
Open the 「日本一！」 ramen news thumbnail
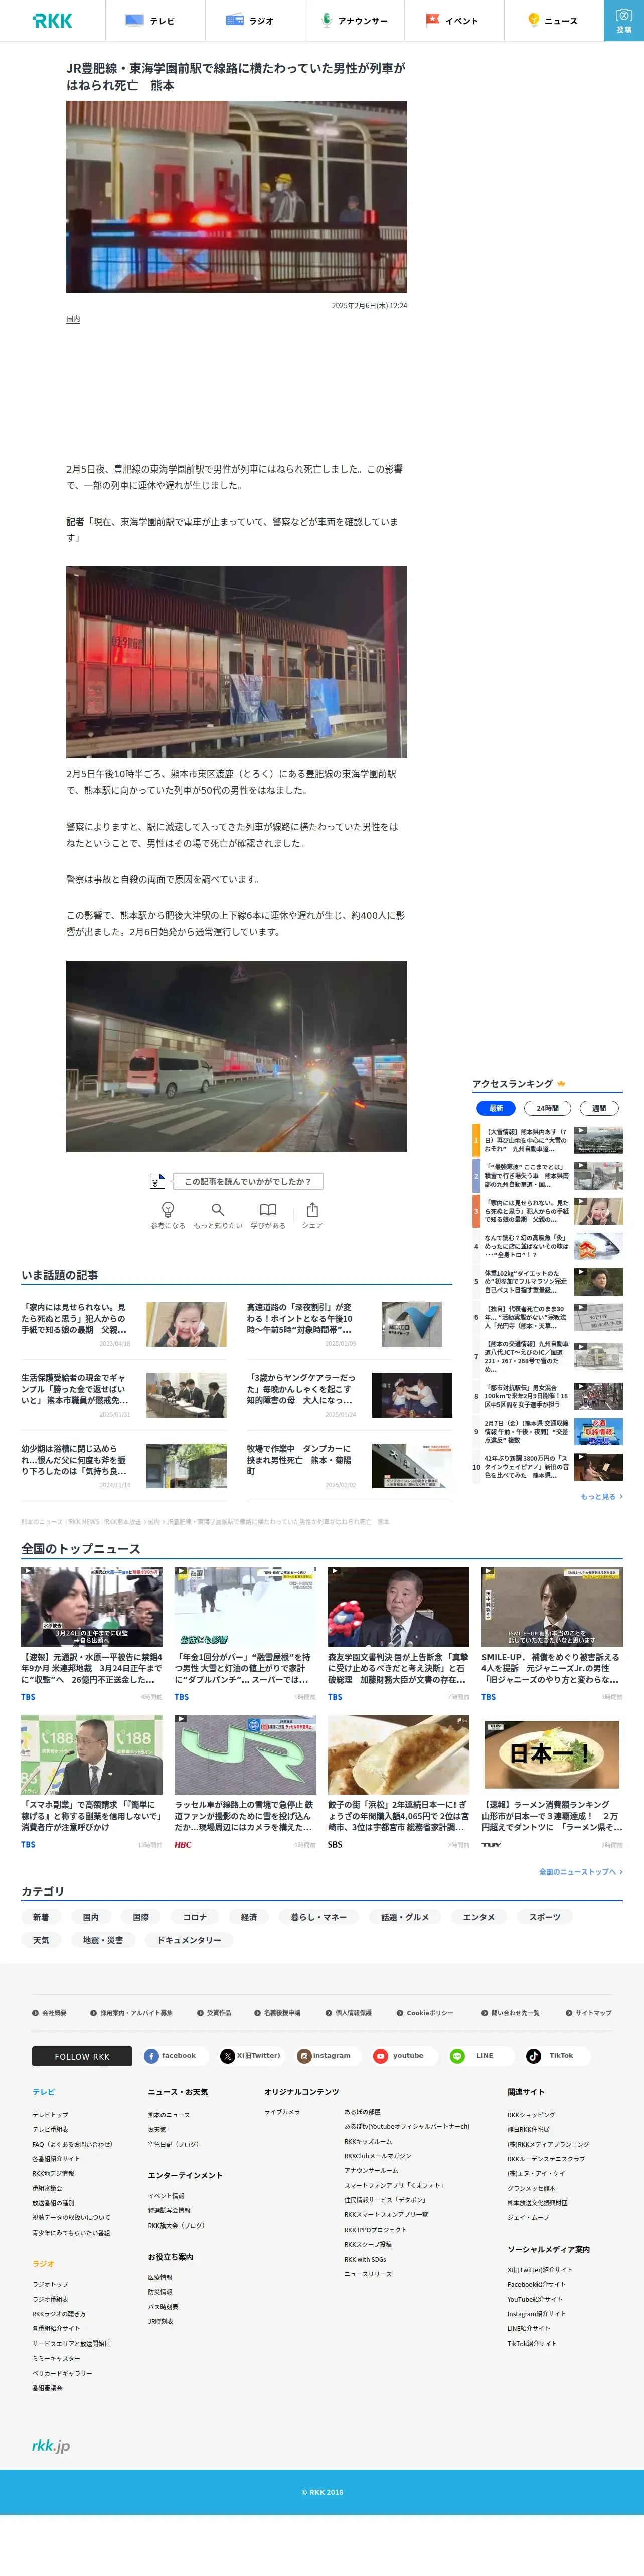pyautogui.click(x=551, y=1755)
